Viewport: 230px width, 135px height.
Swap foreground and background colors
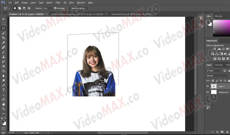[x=5, y=118]
